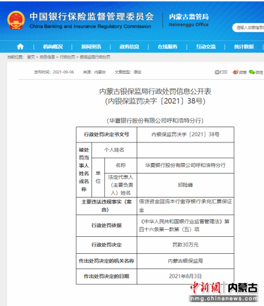Screen dimensions: 264x306
Task: Click table cell 华夏银行股份有限公司呼和浩特分行 beside 名称
Action: tap(185, 165)
